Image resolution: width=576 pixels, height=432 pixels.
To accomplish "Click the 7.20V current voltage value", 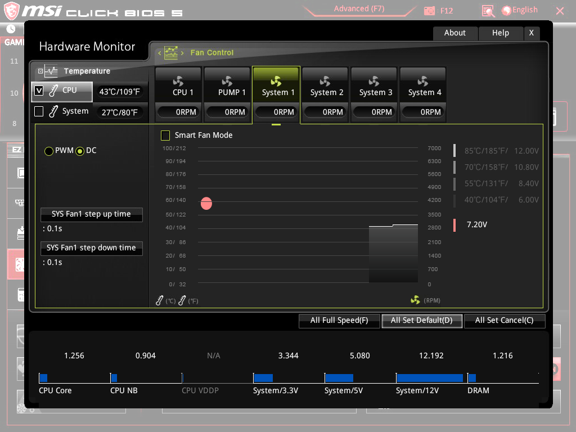I will tap(477, 224).
